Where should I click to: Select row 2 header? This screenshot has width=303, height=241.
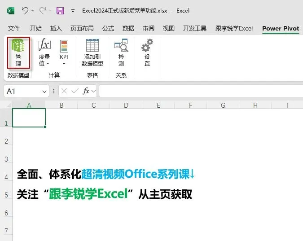pos(6,136)
